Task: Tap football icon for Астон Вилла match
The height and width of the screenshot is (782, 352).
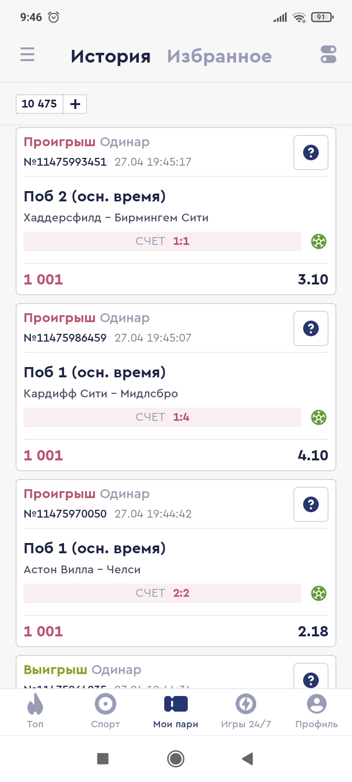Action: click(x=319, y=593)
